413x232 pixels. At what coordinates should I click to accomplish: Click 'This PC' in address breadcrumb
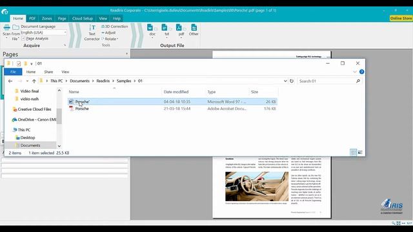click(x=57, y=81)
